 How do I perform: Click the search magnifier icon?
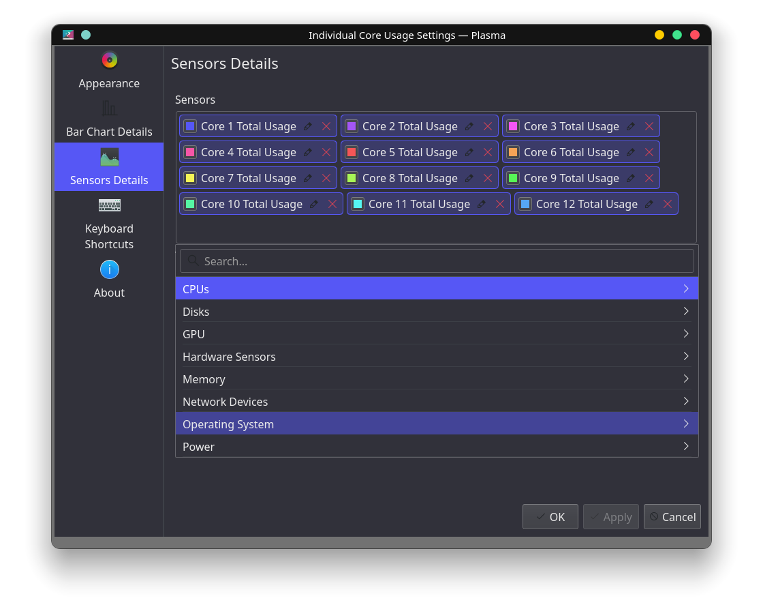point(192,261)
